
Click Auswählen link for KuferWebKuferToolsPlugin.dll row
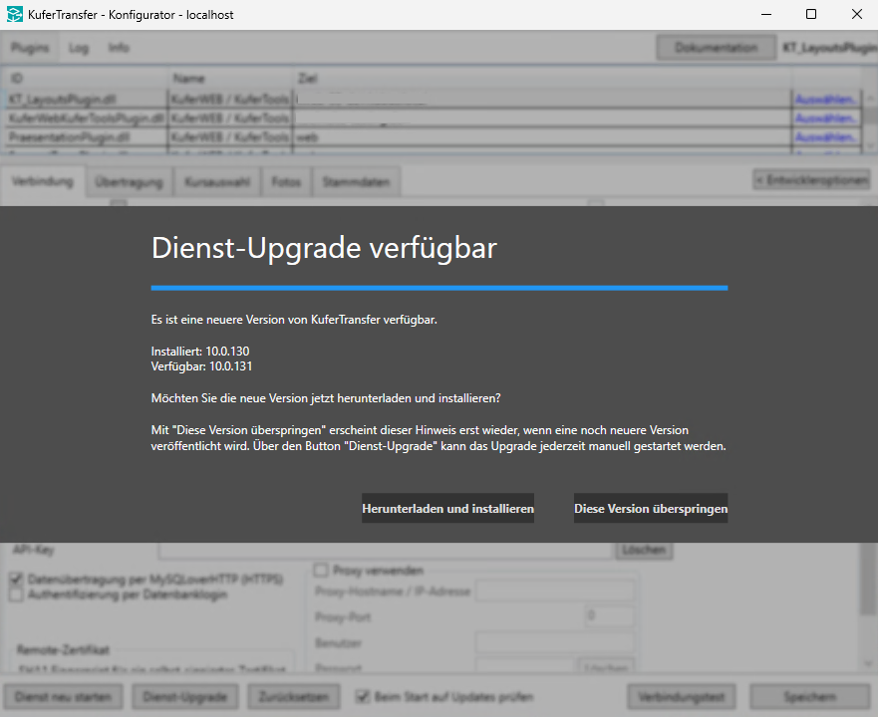tap(826, 119)
